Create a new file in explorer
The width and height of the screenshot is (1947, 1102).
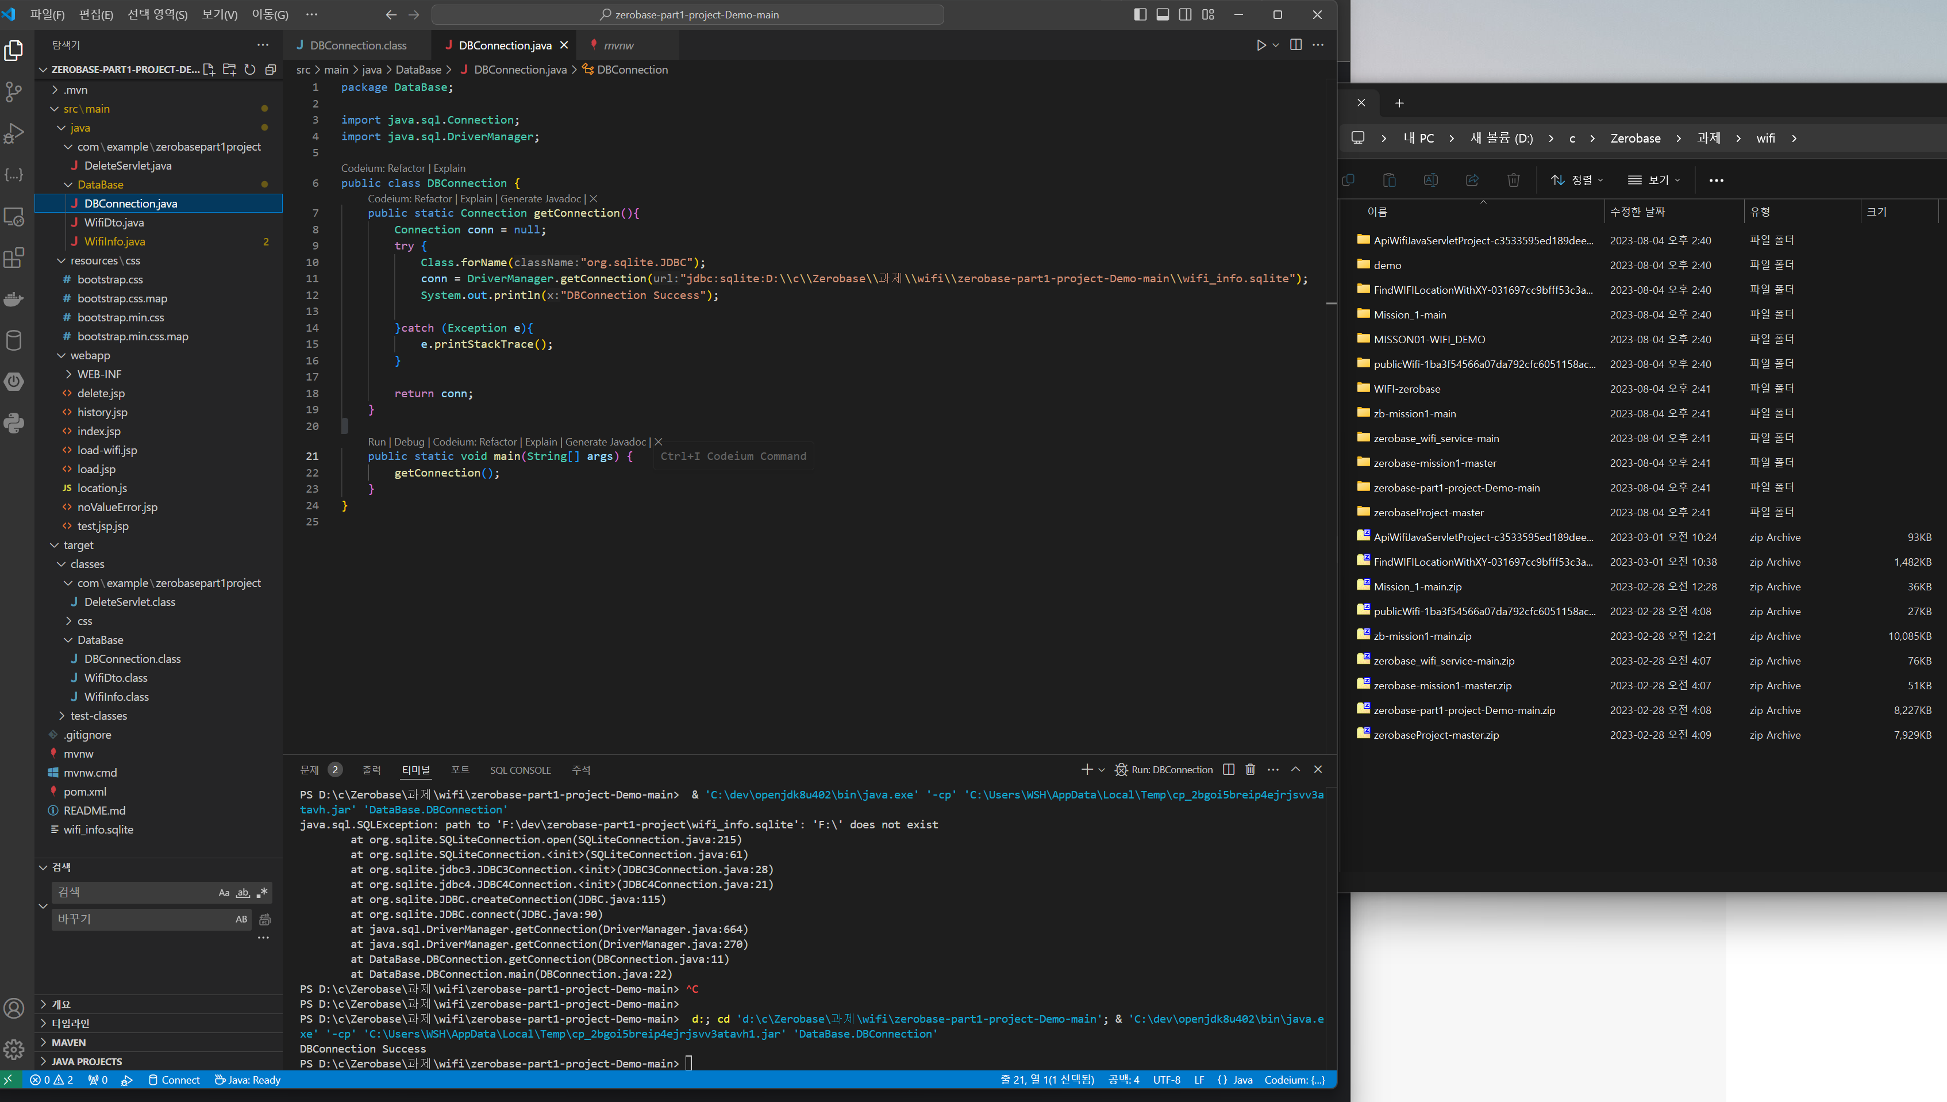coord(209,70)
